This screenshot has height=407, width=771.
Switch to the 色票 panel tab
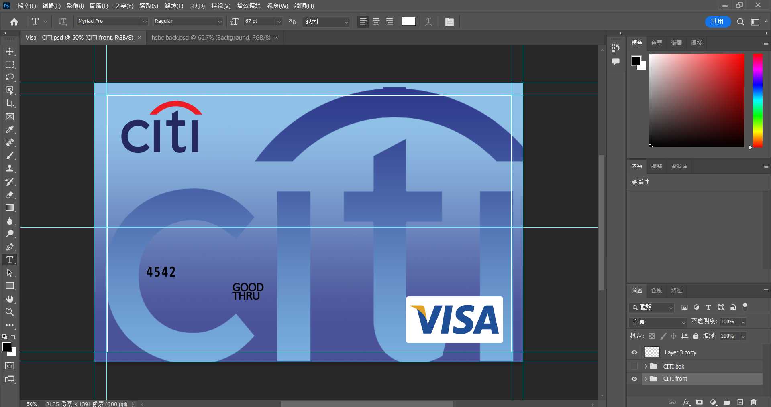(657, 43)
